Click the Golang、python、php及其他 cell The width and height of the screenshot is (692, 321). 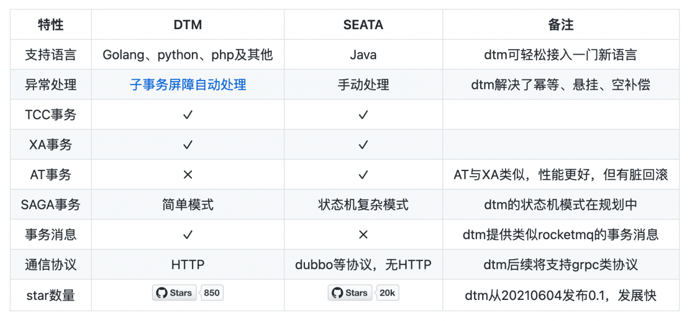tap(188, 55)
